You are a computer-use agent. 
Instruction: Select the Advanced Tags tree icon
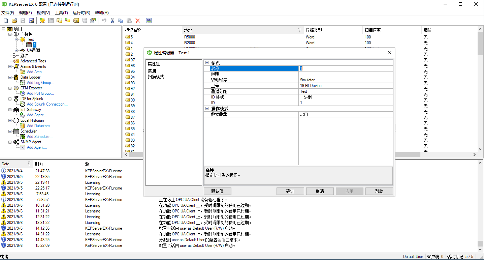pos(16,61)
